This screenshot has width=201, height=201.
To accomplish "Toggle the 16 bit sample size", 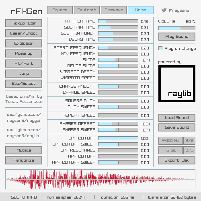I will pos(170,150).
